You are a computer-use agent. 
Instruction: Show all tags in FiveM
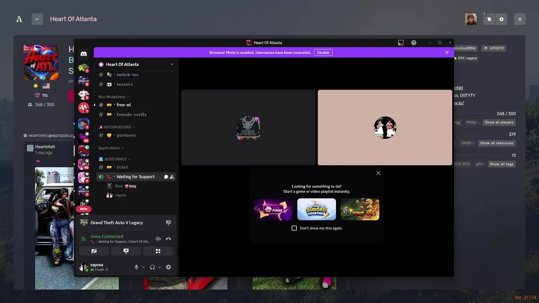pyautogui.click(x=502, y=164)
